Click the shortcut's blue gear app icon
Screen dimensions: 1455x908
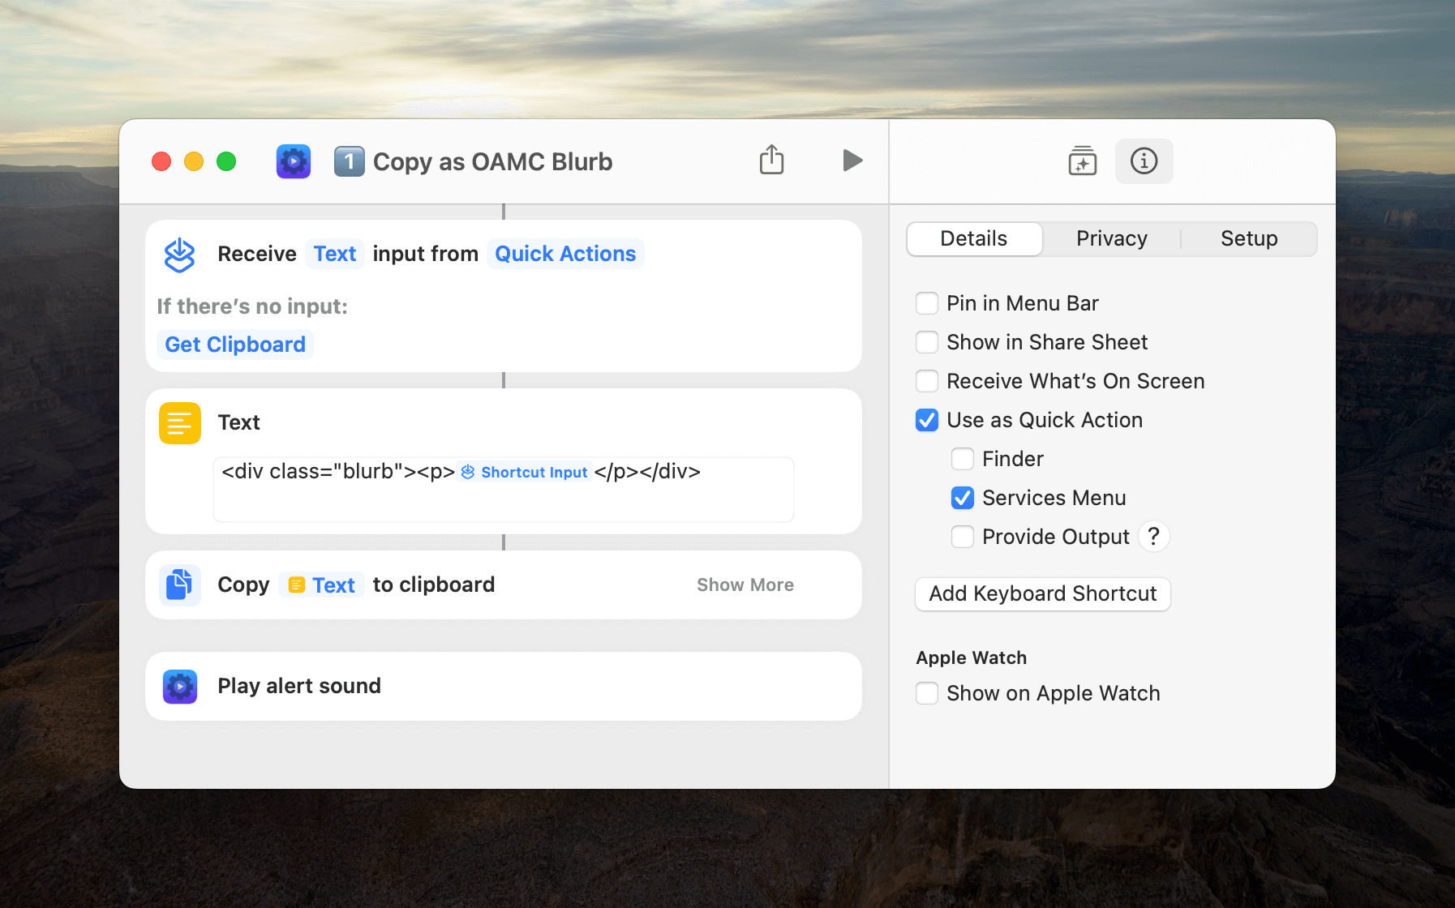point(294,161)
